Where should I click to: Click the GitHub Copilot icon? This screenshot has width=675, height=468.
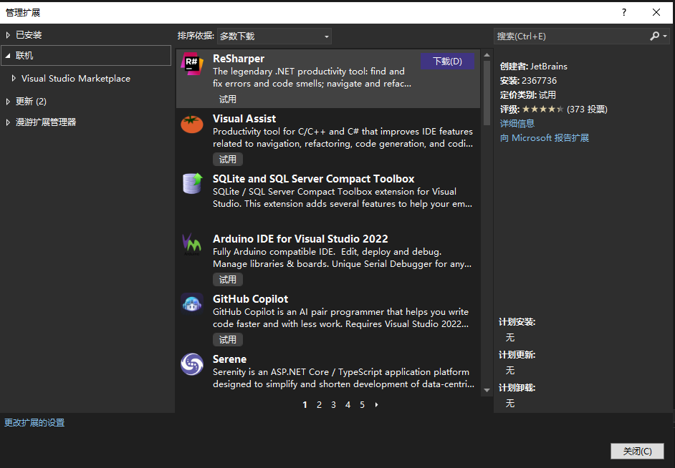192,303
